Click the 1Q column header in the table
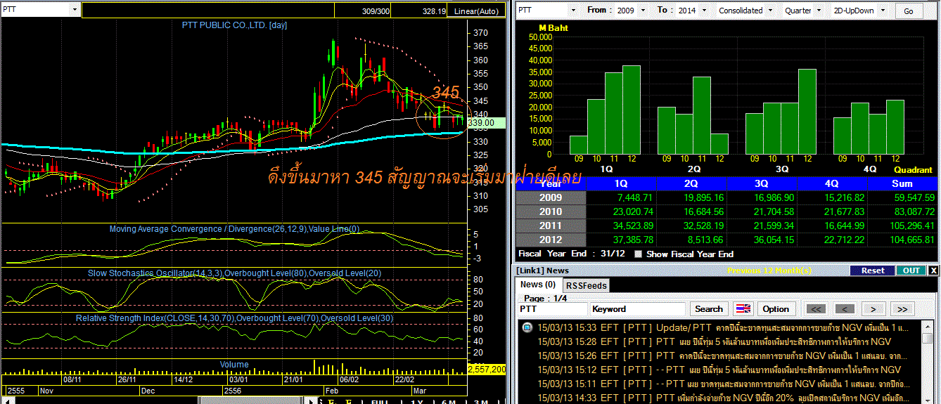This screenshot has width=941, height=404. coord(621,183)
